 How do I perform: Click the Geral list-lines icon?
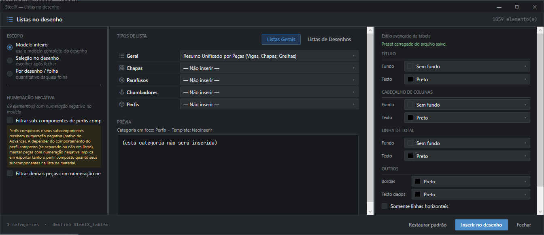(121, 56)
